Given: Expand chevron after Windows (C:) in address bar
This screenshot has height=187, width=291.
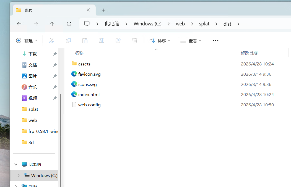Looking at the screenshot, I should tap(169, 24).
